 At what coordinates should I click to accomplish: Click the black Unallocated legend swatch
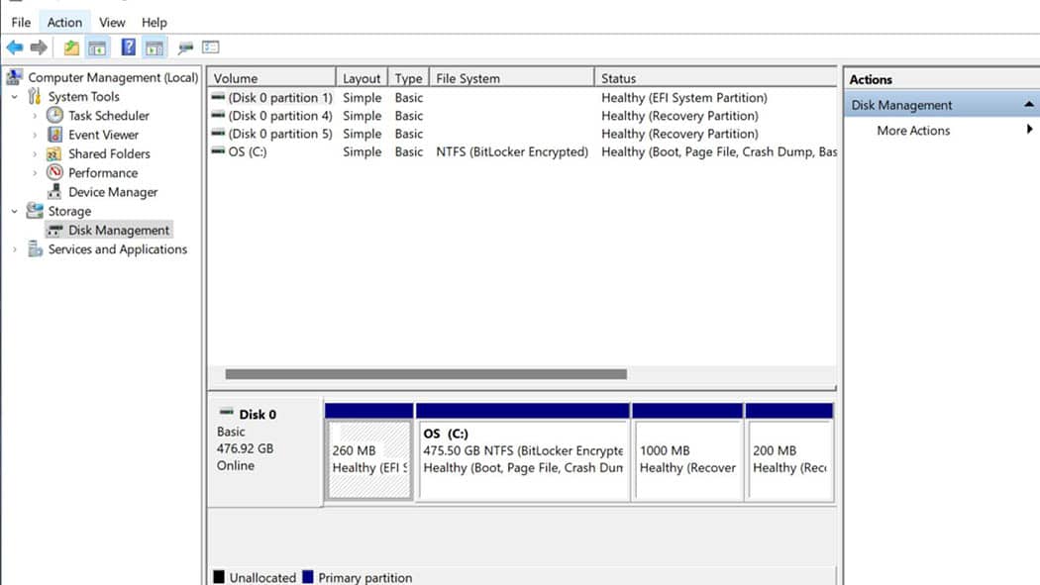click(x=219, y=576)
